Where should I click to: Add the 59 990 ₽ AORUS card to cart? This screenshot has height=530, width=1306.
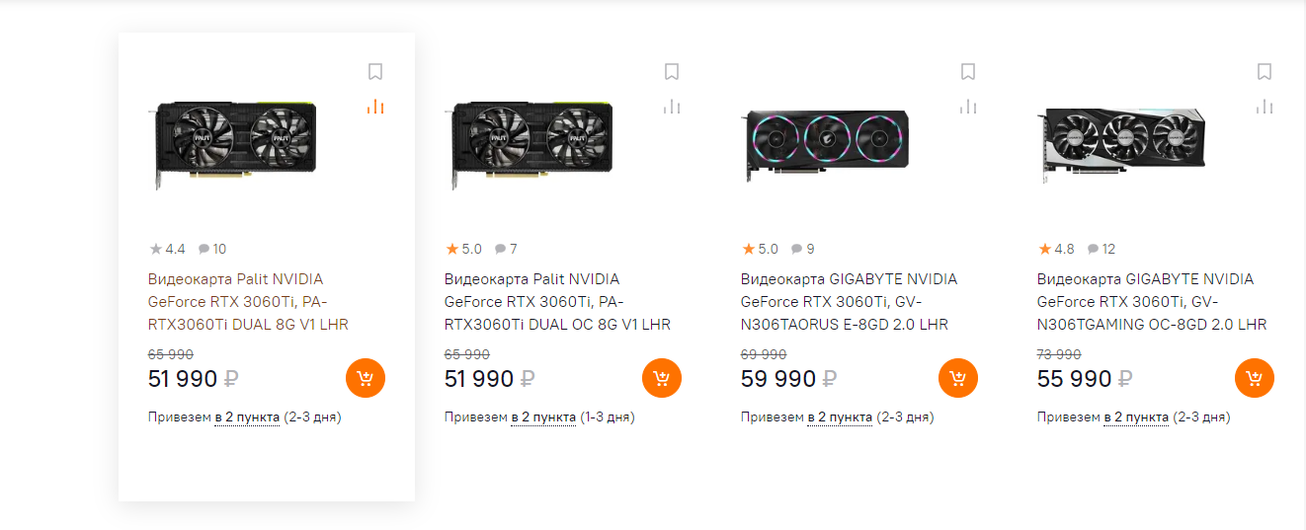[958, 378]
